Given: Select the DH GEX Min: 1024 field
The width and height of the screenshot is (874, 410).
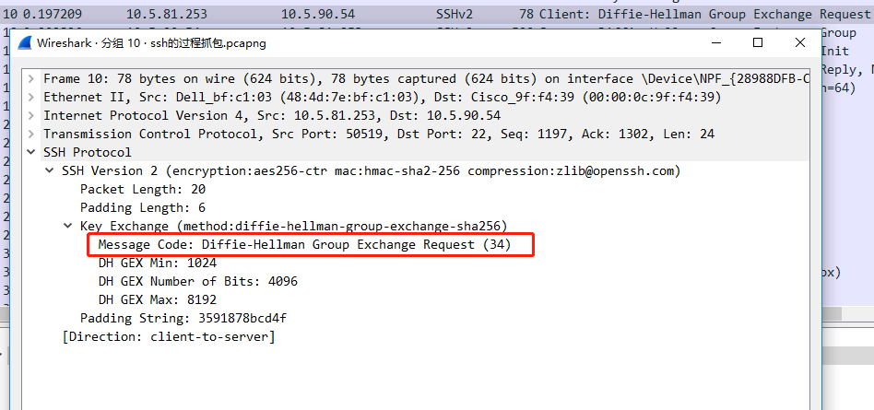Looking at the screenshot, I should 157,264.
